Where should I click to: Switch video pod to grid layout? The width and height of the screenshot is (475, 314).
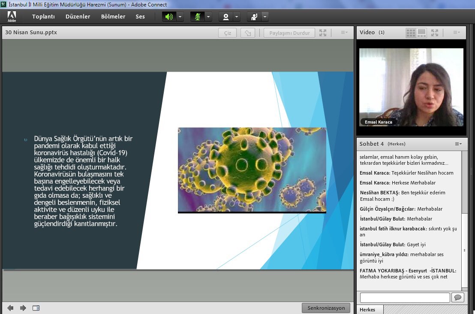(x=411, y=33)
